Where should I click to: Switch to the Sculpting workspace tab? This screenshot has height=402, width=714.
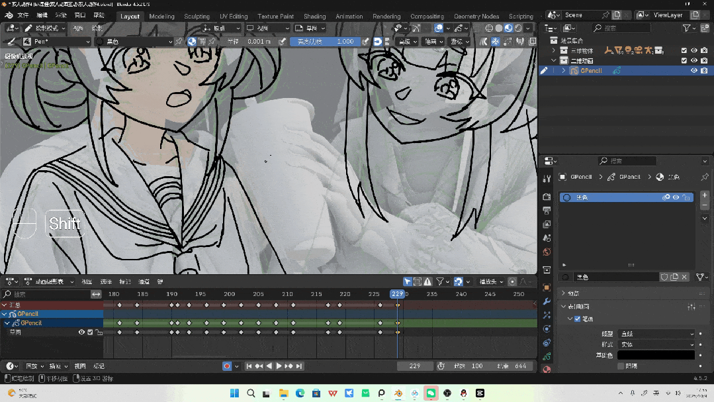(x=197, y=17)
